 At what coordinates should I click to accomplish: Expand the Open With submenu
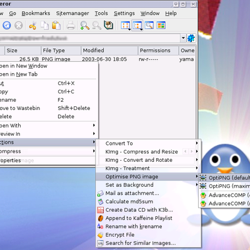[x=48, y=126]
